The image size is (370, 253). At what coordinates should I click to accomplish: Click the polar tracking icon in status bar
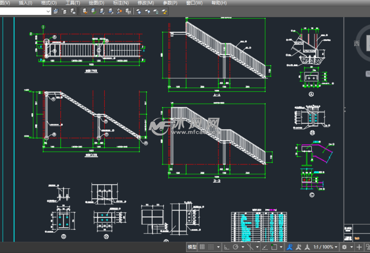tap(236, 247)
